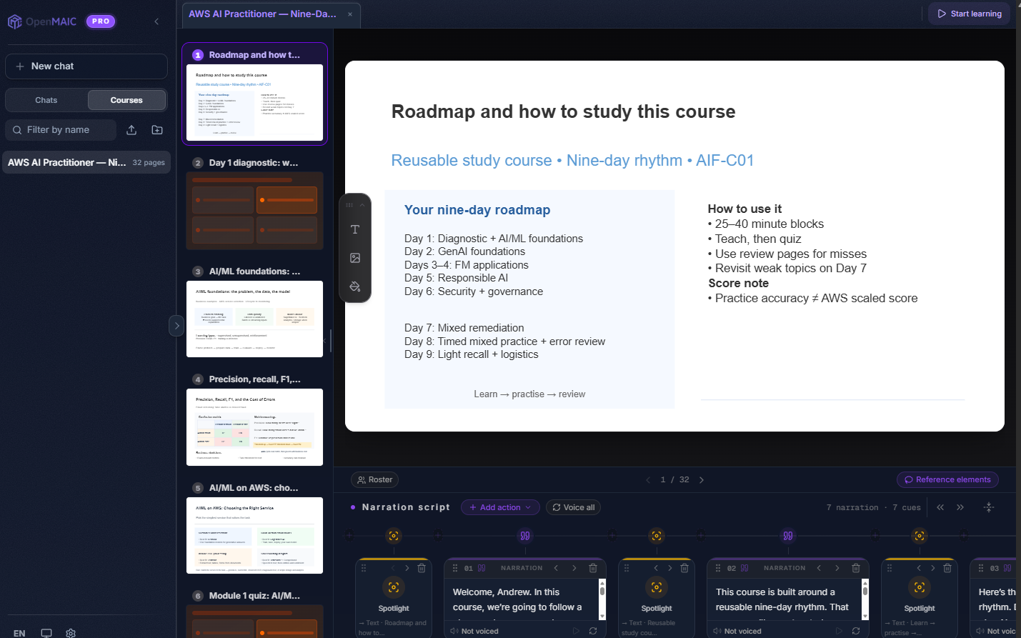Delete the second Spotlight card
The image size is (1021, 638).
pos(684,569)
